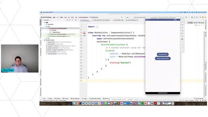Switch editor to Split view
Image resolution: width=208 pixels, height=117 pixels.
196,23
